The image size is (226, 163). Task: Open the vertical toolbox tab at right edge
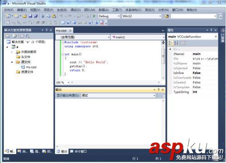(x=222, y=35)
